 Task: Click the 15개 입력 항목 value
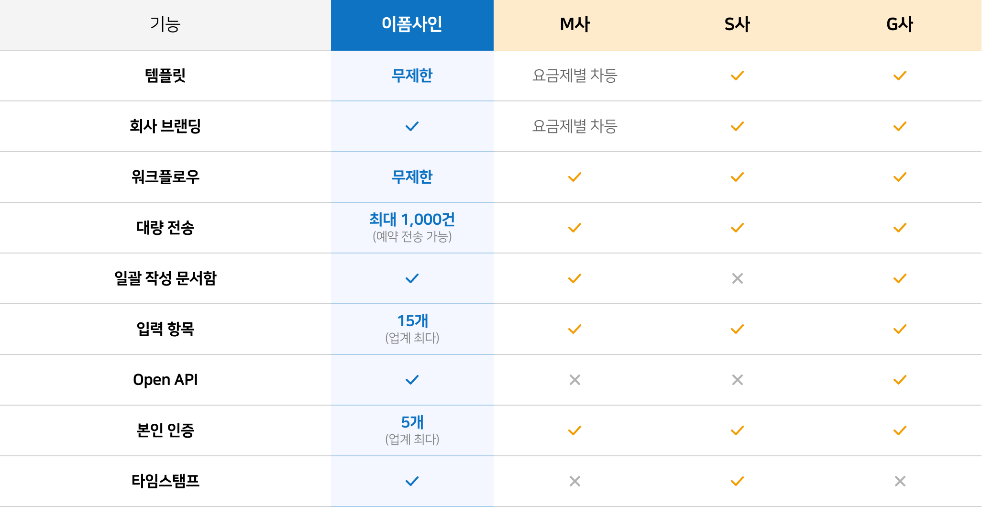click(x=412, y=320)
